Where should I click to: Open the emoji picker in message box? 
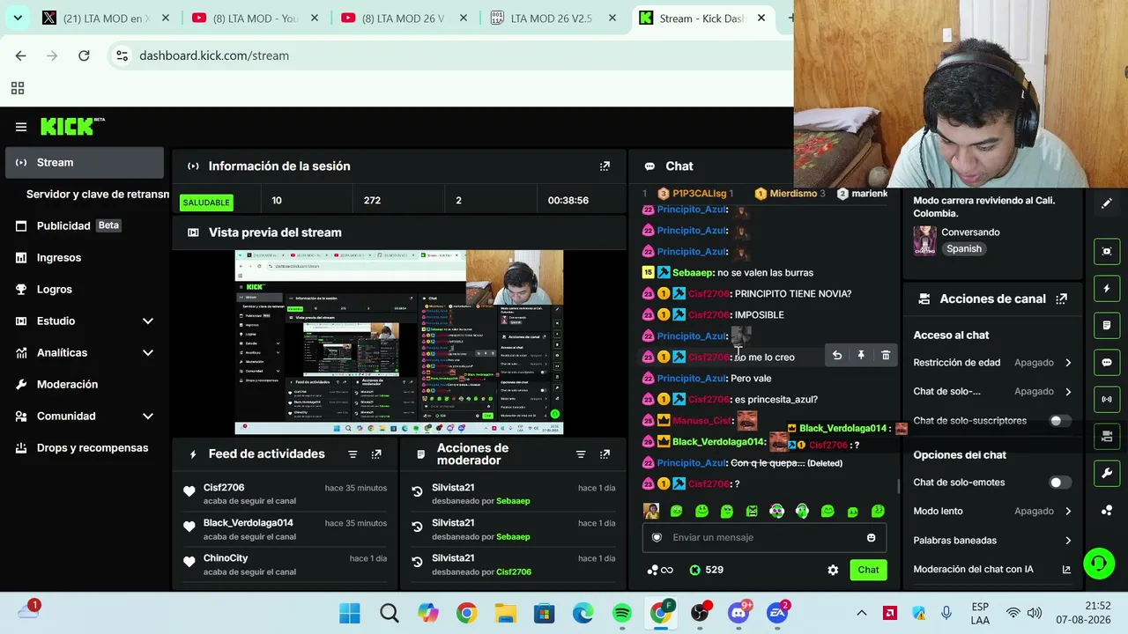[871, 538]
